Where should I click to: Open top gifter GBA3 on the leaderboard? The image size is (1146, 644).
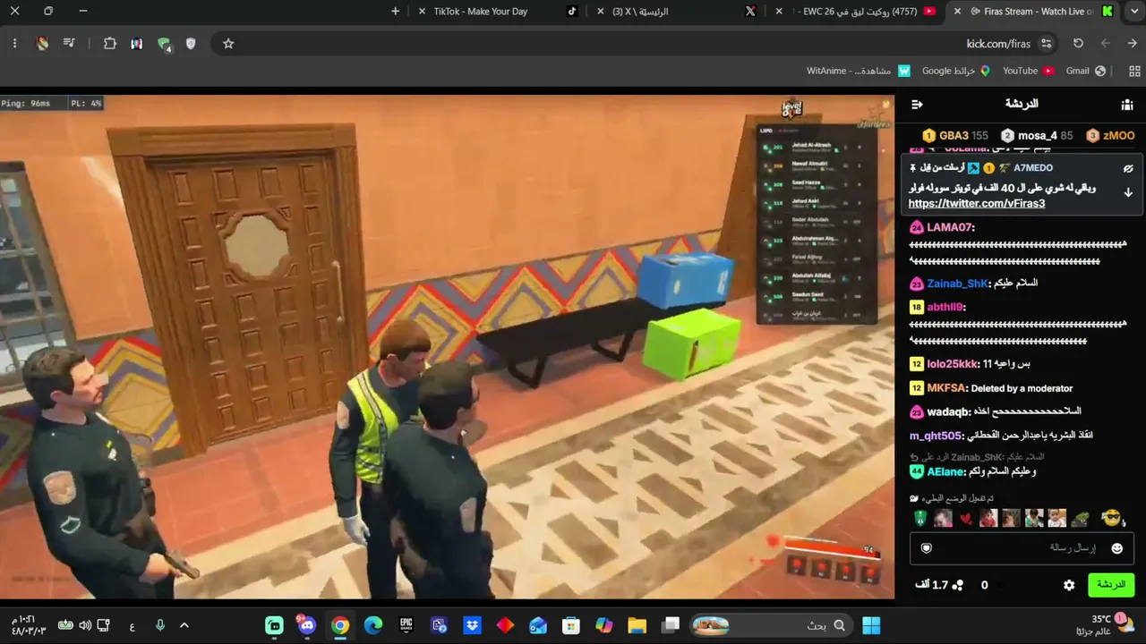[x=954, y=136]
